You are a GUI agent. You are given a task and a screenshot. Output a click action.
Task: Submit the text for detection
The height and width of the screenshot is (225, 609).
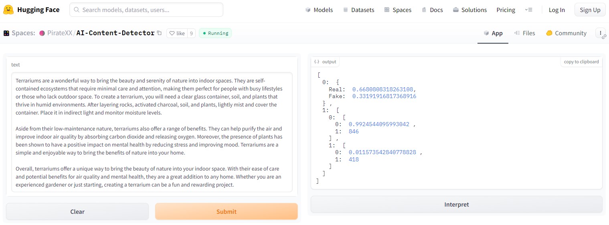click(x=227, y=212)
